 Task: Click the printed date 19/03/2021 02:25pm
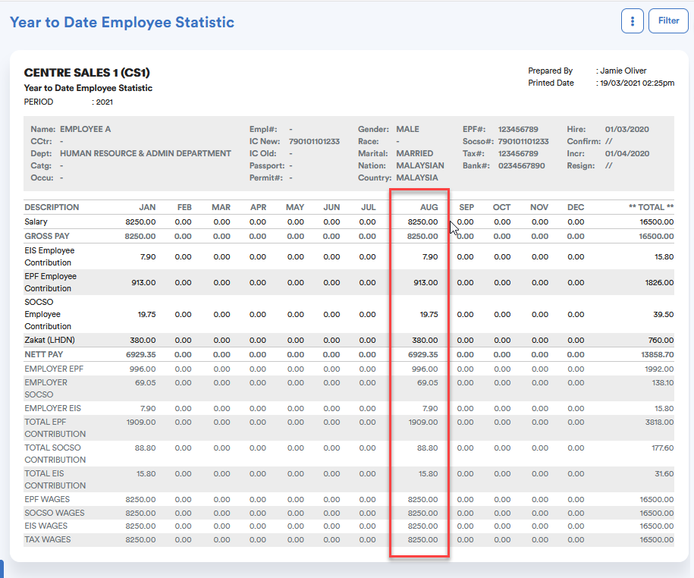click(x=637, y=83)
